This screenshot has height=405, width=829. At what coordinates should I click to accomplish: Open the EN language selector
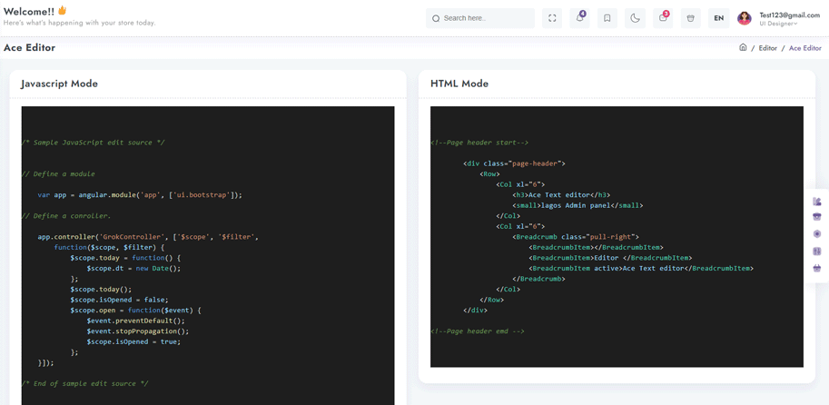coord(718,18)
